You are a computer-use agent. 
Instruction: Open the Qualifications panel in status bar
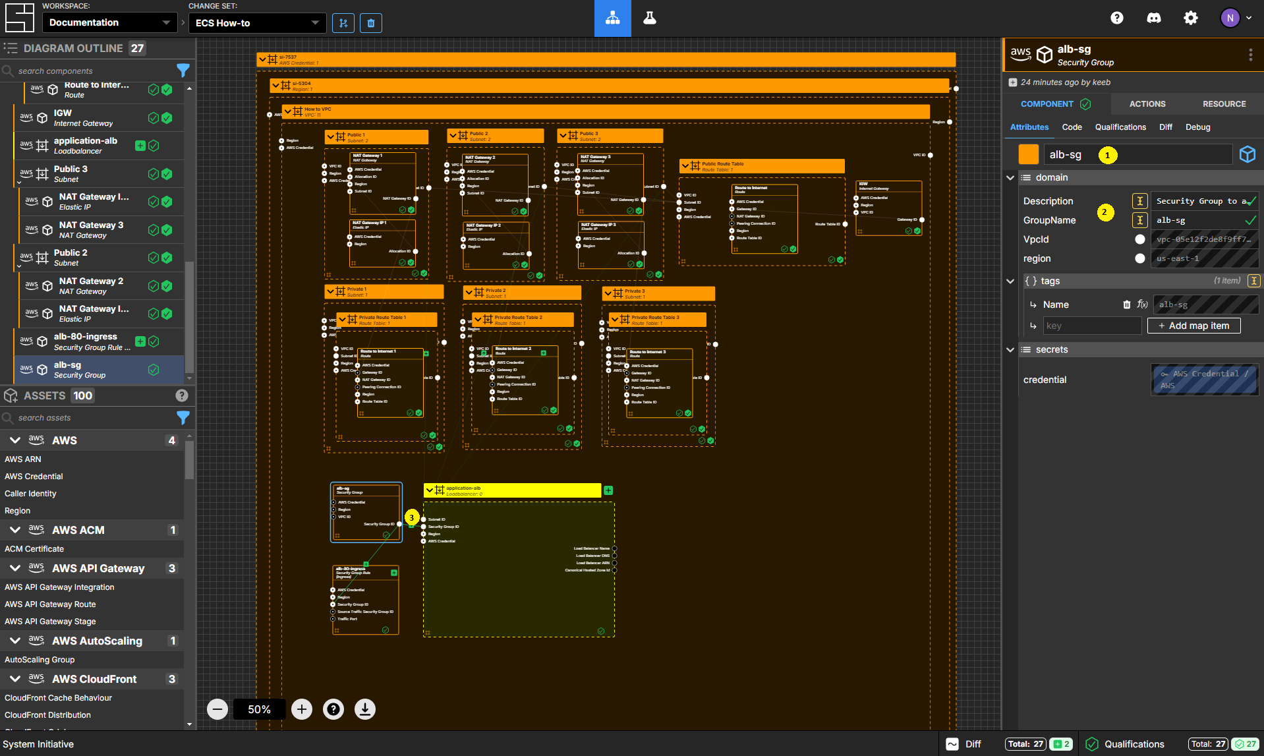pyautogui.click(x=1125, y=744)
